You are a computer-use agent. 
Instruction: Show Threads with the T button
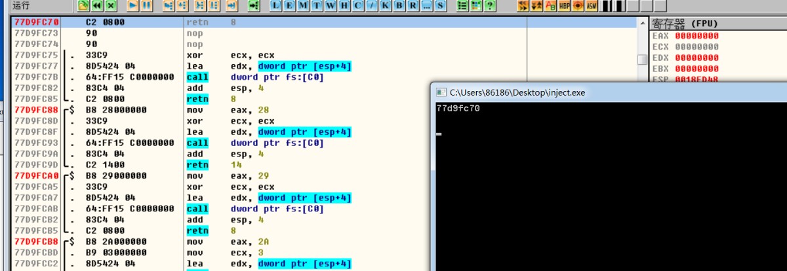(317, 5)
